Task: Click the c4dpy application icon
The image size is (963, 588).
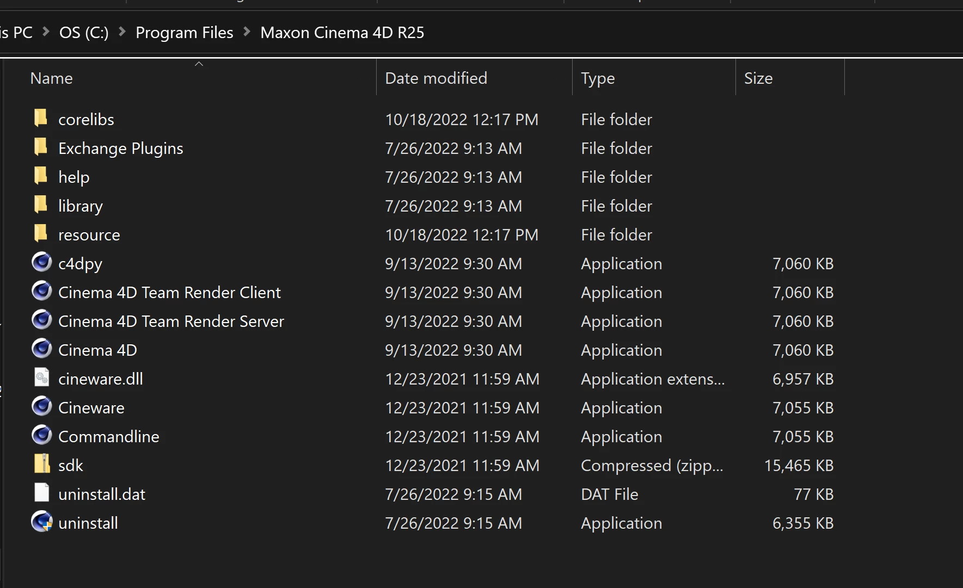Action: click(x=41, y=262)
